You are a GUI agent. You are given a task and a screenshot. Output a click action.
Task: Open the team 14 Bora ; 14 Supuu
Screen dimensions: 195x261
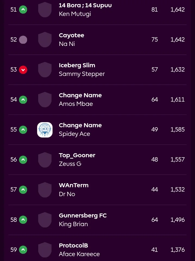click(85, 5)
